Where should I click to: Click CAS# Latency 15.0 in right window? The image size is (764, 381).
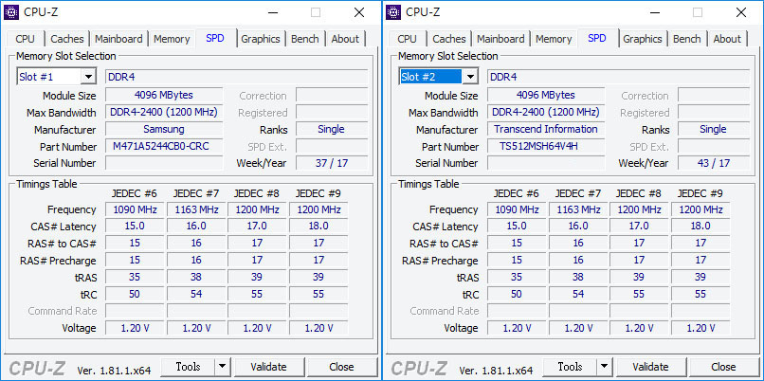(517, 227)
